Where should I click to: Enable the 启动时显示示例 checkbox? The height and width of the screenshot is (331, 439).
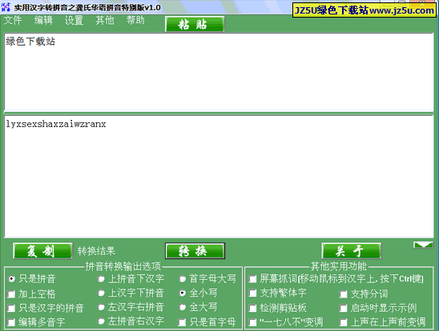[x=378, y=308]
